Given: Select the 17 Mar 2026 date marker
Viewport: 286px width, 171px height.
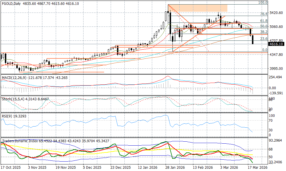Looking at the screenshot, I should pos(258,168).
